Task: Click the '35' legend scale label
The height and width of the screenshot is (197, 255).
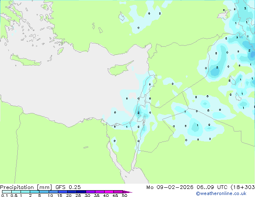Action: coord(97,195)
